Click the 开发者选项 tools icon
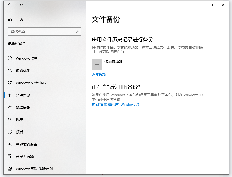 coord(10,156)
